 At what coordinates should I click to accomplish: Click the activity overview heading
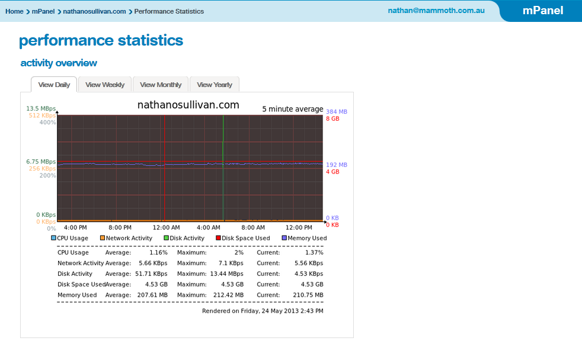[x=58, y=63]
